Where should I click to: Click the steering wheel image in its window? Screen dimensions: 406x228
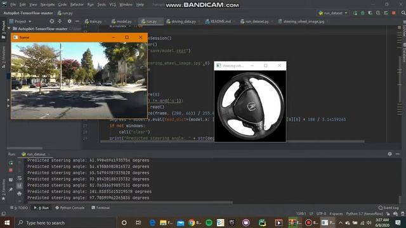250,106
